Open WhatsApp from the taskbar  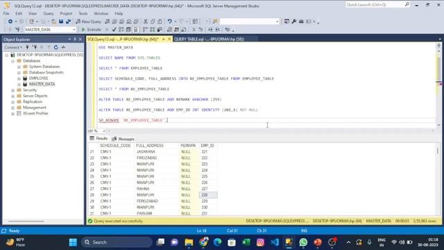point(303,242)
